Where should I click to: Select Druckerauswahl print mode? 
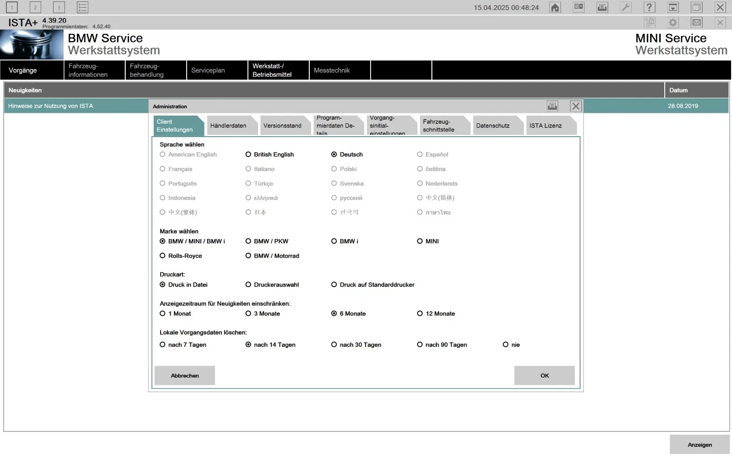pyautogui.click(x=272, y=285)
